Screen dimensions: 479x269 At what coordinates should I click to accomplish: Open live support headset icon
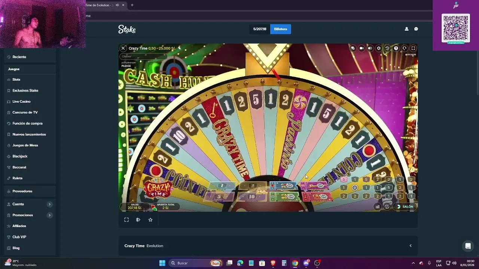[x=405, y=48]
